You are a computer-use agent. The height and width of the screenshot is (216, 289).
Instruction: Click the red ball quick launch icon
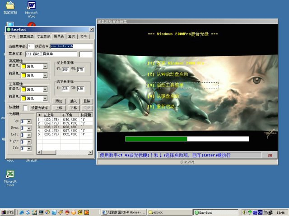pyautogui.click(x=67, y=212)
